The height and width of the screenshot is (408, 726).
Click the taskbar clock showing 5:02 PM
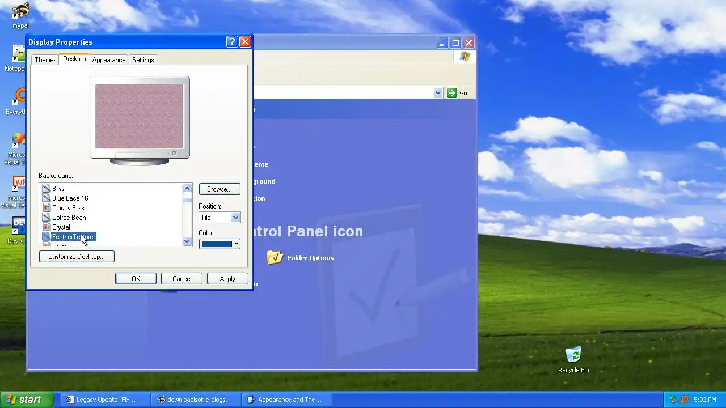[705, 399]
